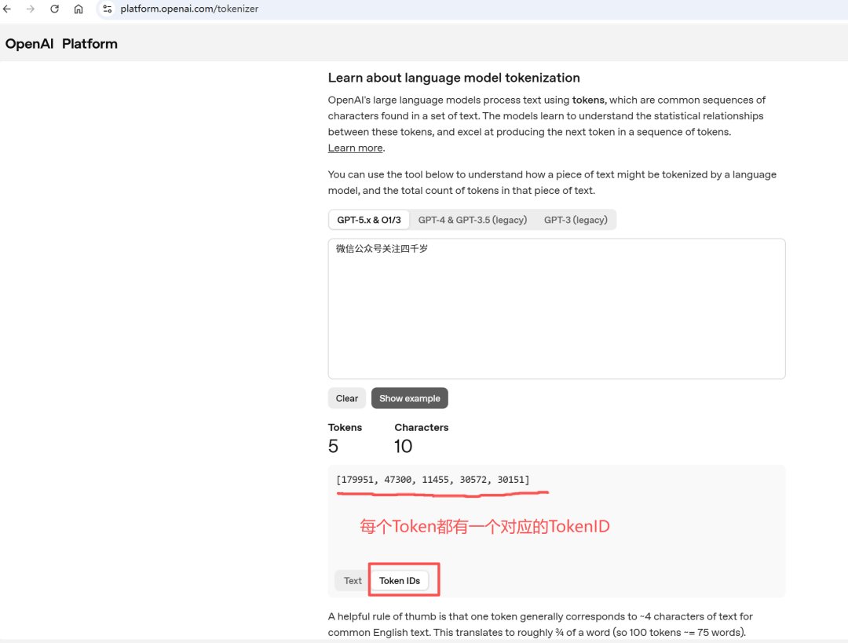Click inside the tokenizer text input area
Screen dimensions: 848x643
point(557,309)
